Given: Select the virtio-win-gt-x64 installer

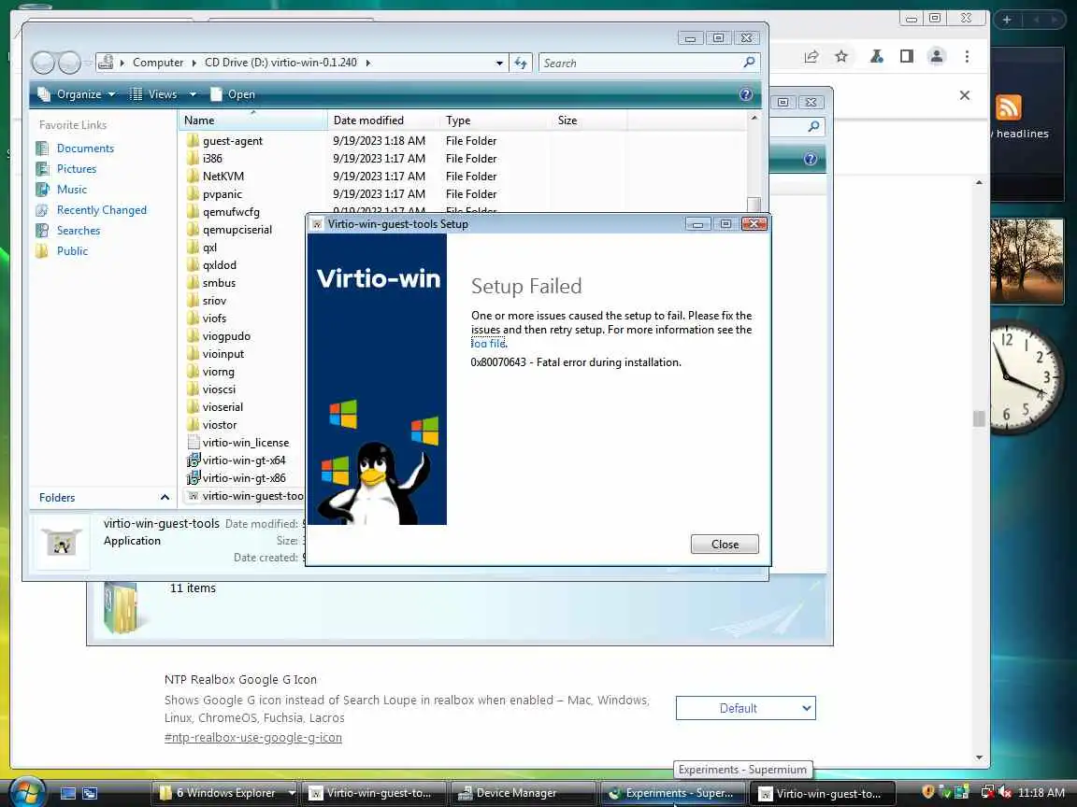Looking at the screenshot, I should (244, 460).
